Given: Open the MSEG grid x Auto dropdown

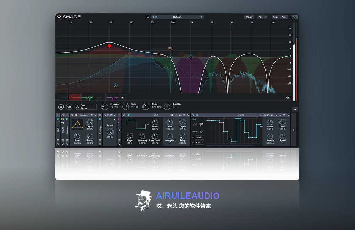Looking at the screenshot, I should point(200,137).
